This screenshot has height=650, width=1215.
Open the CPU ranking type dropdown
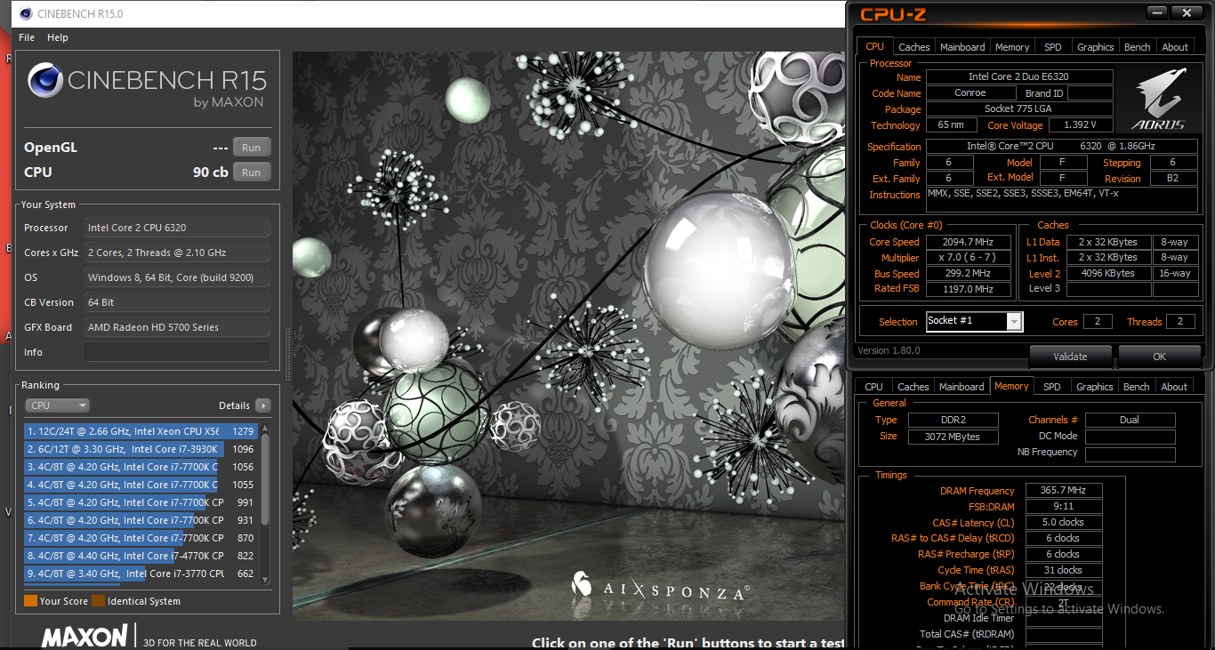[x=58, y=405]
